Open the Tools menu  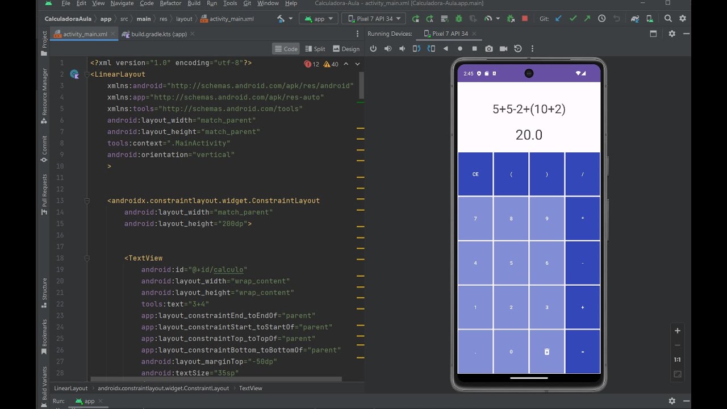230,3
